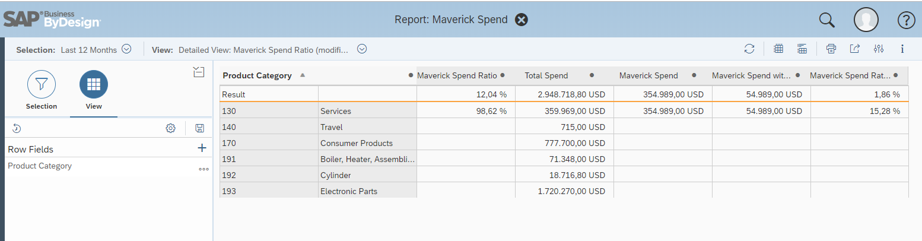This screenshot has width=922, height=241.
Task: Open the Product Category row field options ellipsis
Action: pos(204,169)
